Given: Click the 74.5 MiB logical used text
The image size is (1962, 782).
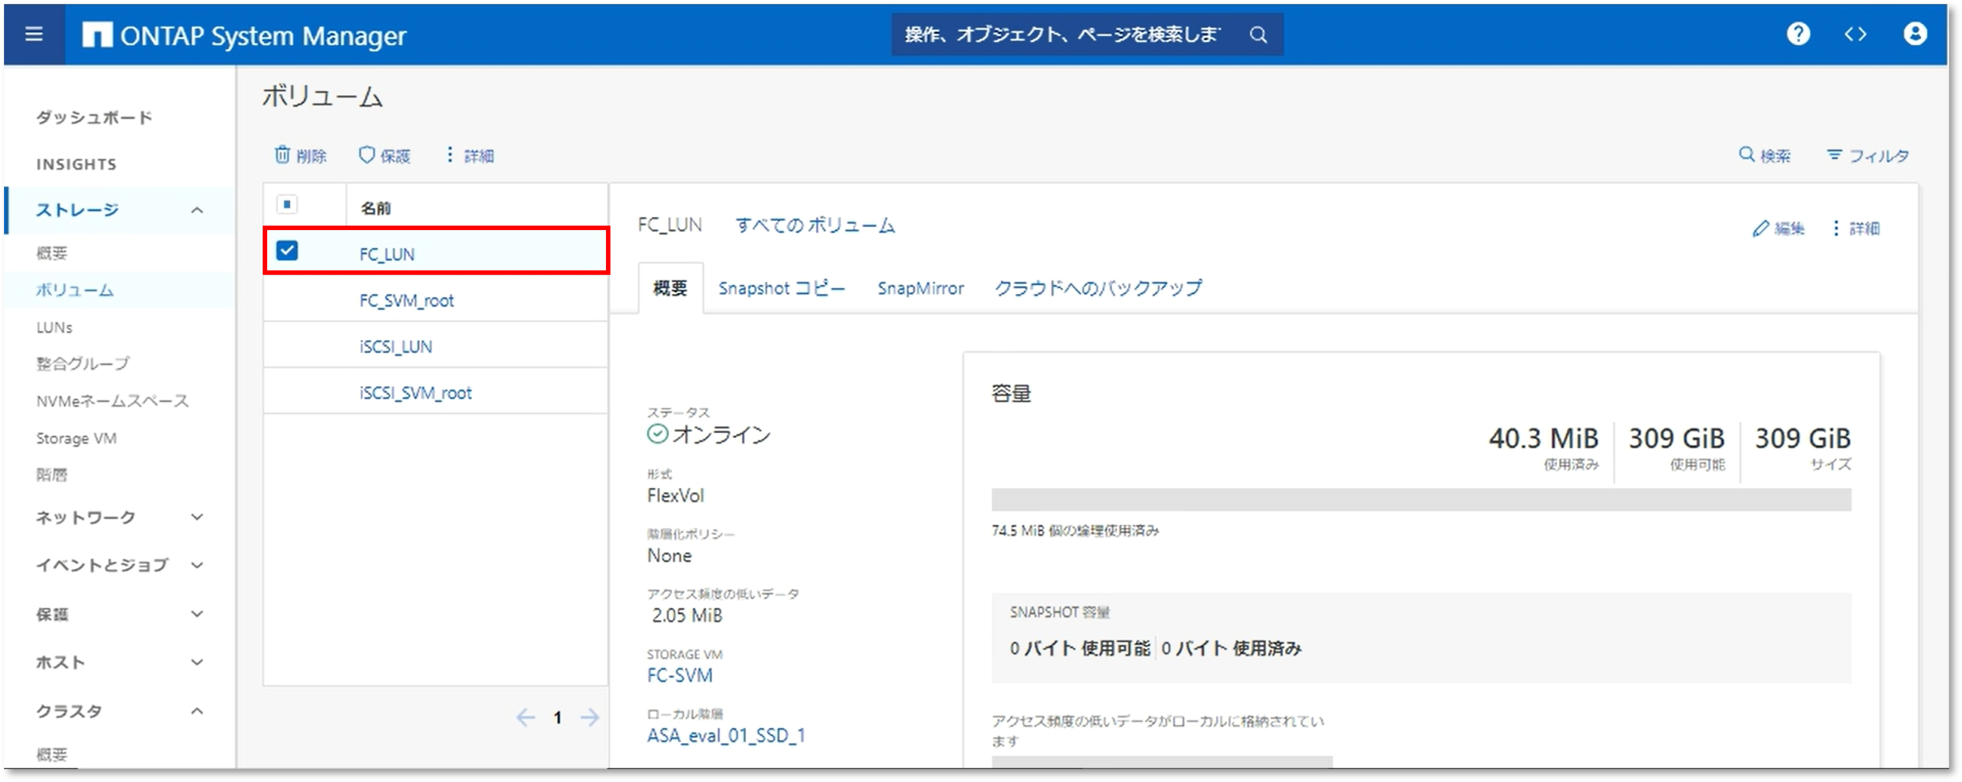Looking at the screenshot, I should click(1075, 531).
